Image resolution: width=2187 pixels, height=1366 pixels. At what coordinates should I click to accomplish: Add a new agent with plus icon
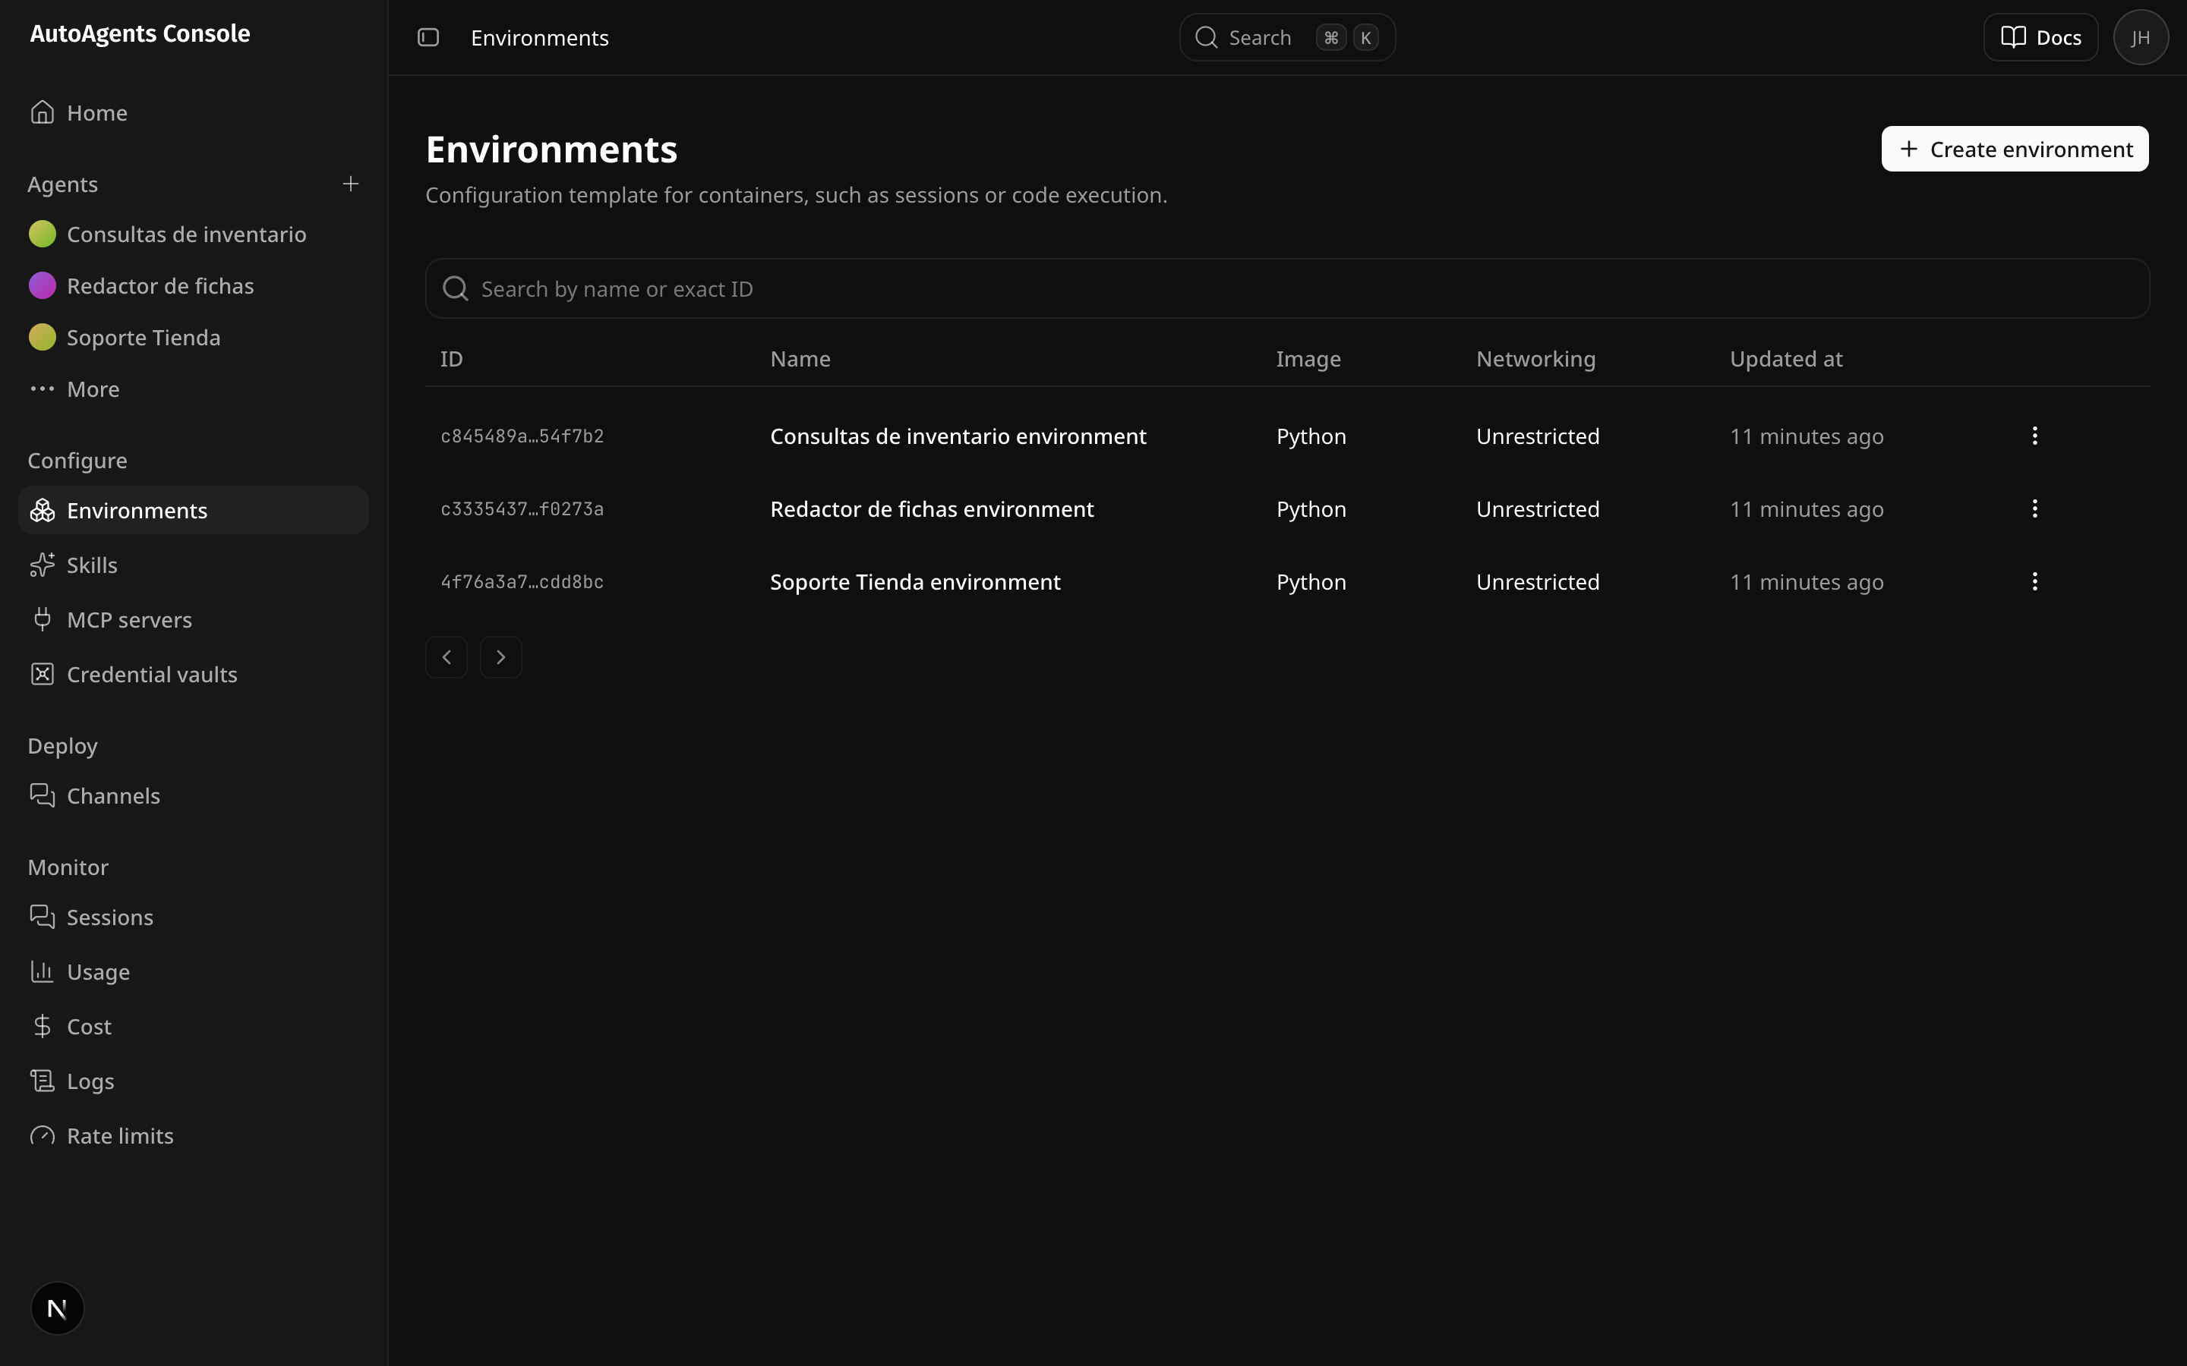pyautogui.click(x=351, y=184)
